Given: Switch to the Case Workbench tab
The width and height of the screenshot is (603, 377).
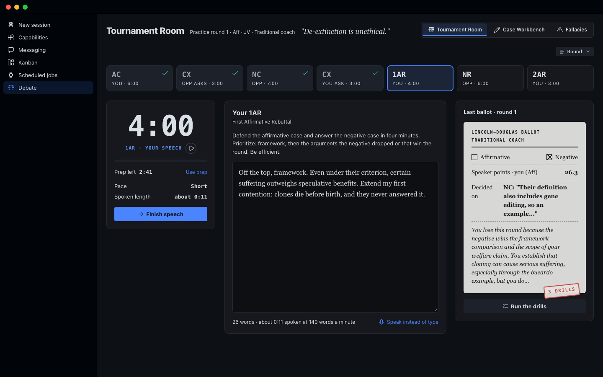Looking at the screenshot, I should point(519,30).
